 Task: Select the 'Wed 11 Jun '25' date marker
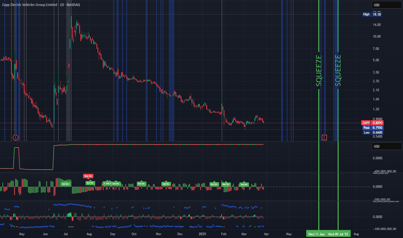point(317,234)
